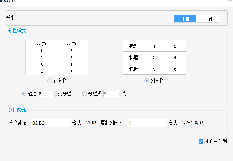Toggle the 补充空白列 checkbox
The image size is (233, 161).
[x=201, y=141]
